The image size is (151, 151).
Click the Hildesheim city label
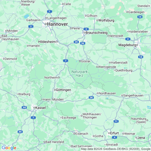pos(47,42)
